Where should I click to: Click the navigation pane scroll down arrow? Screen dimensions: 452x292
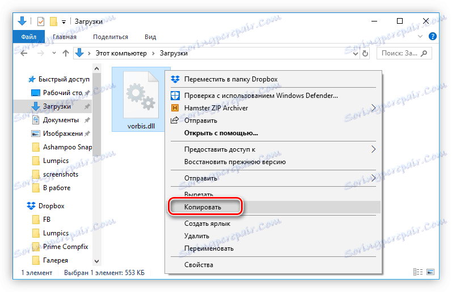(x=96, y=261)
